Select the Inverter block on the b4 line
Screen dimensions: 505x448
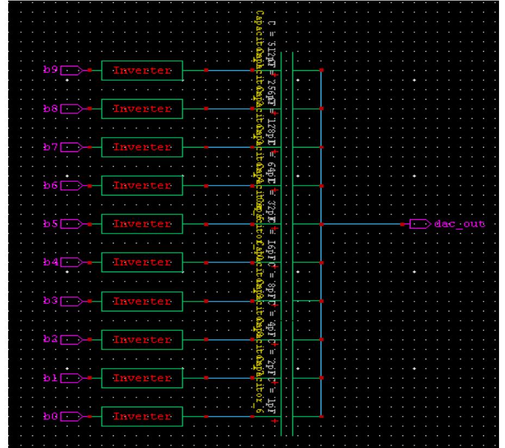[x=142, y=262]
